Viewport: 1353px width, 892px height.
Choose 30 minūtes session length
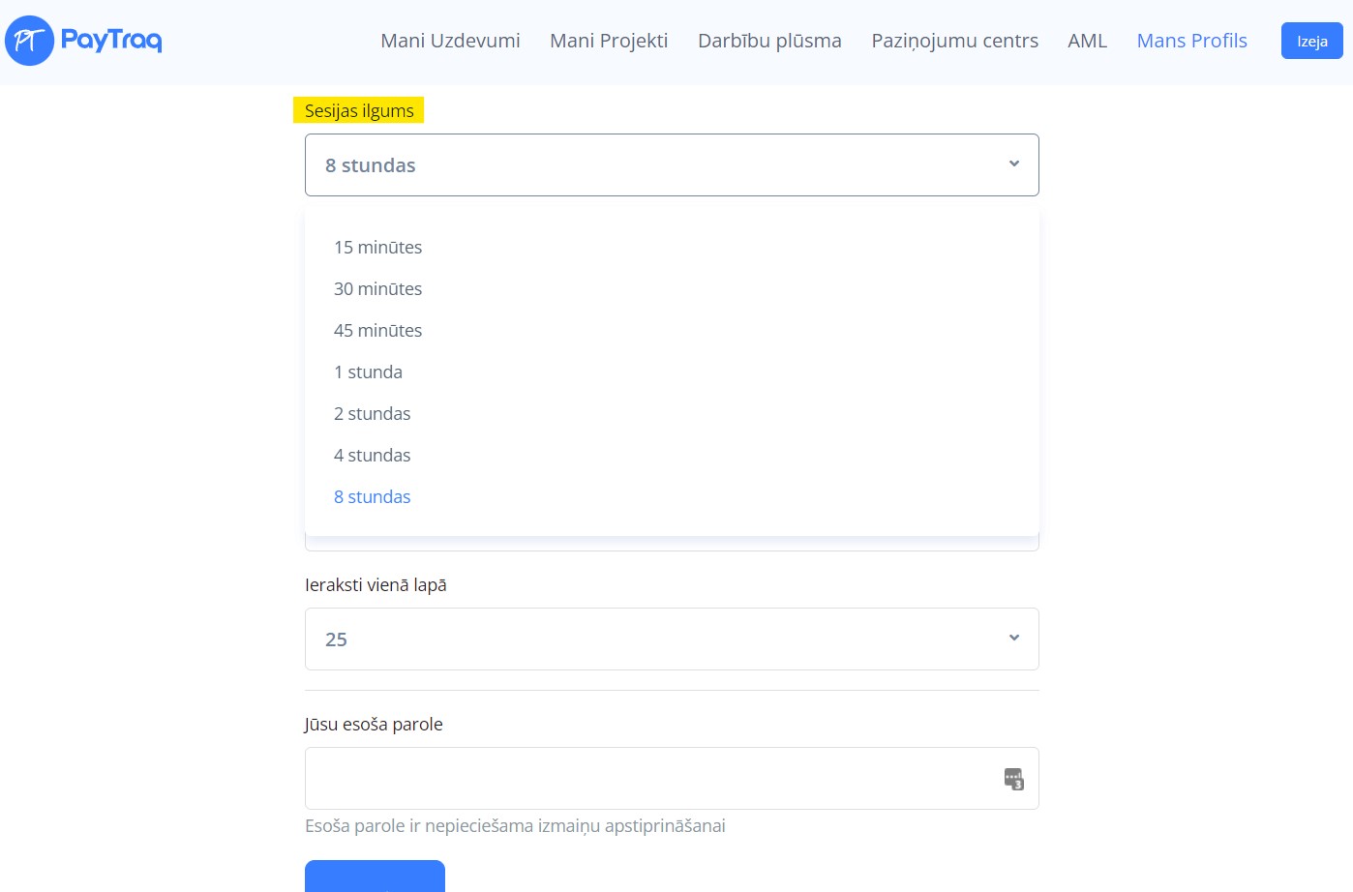click(378, 289)
